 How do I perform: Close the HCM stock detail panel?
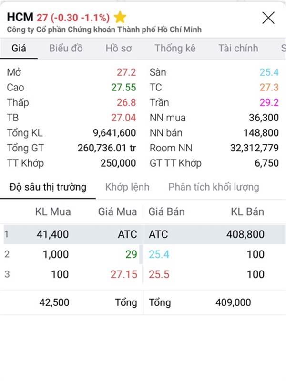point(268,18)
